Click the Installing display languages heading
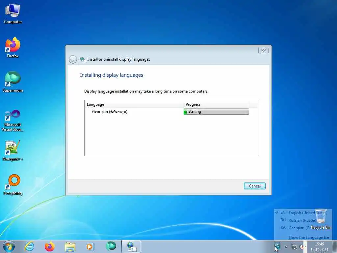The image size is (337, 253). pos(112,75)
